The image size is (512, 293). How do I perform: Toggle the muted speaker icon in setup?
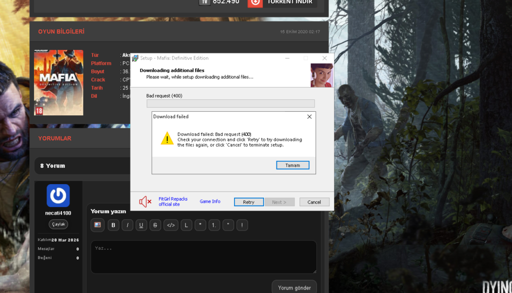coord(145,202)
